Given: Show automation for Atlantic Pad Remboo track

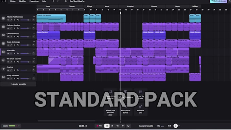Looking at the screenshot, I should click(x=18, y=20).
